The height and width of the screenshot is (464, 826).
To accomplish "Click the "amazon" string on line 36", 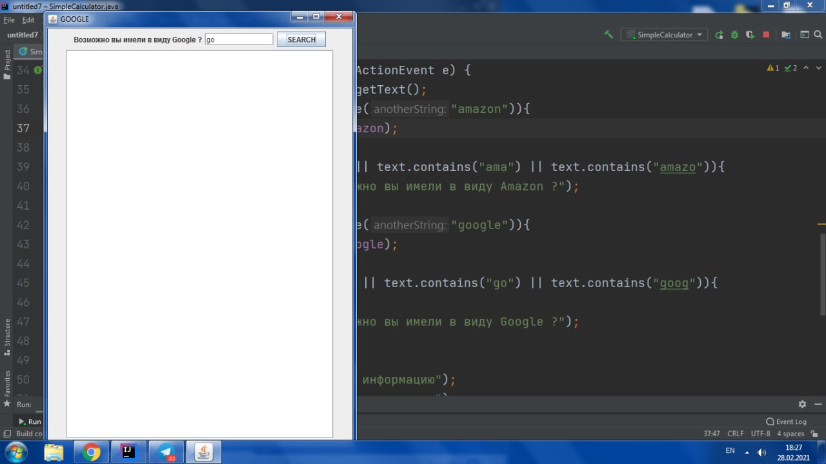I will tap(479, 108).
